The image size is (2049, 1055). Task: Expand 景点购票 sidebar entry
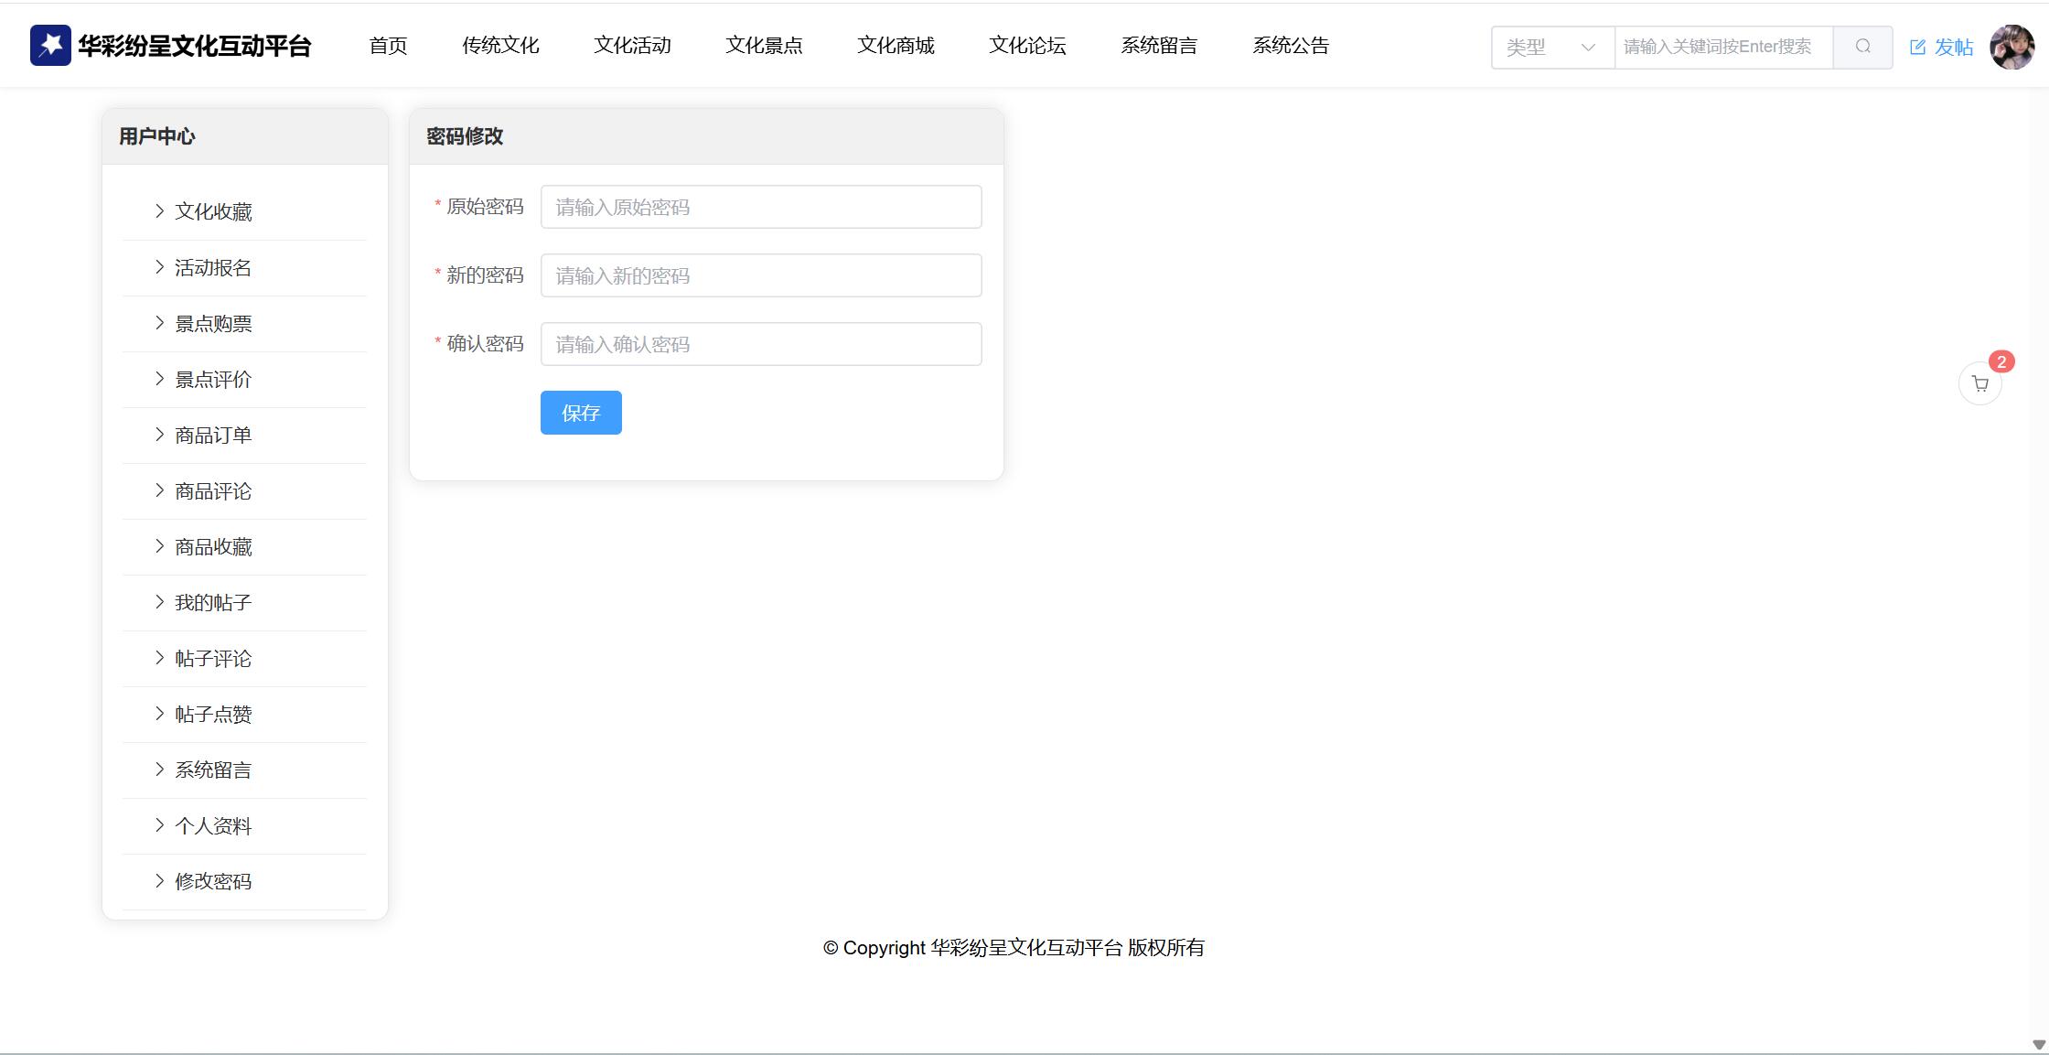[x=212, y=324]
